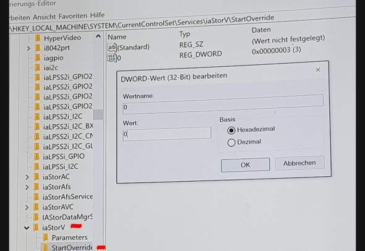Expand the i8042prt tree node
Image resolution: width=365 pixels, height=251 pixels.
28,48
